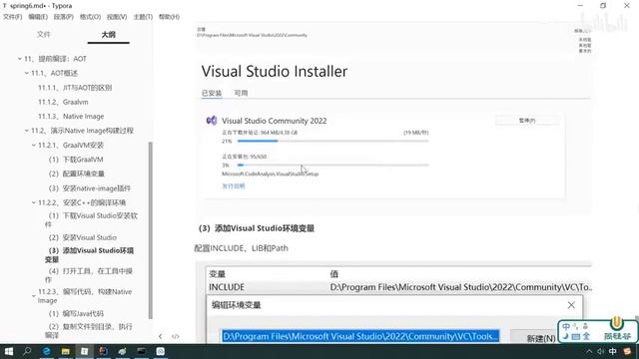Select (3) 添加Visual Studio环境变量 outline entry
The image size is (639, 359).
pos(90,255)
